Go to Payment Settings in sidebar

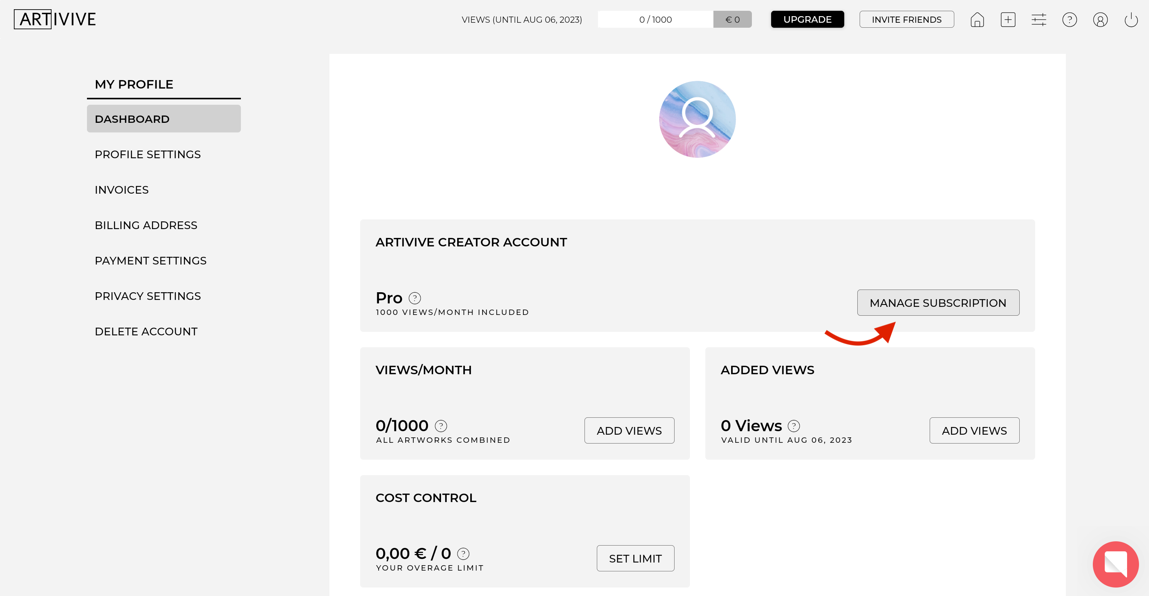click(x=150, y=261)
